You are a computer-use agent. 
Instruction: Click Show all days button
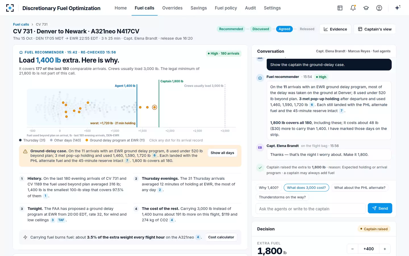pyautogui.click(x=222, y=153)
